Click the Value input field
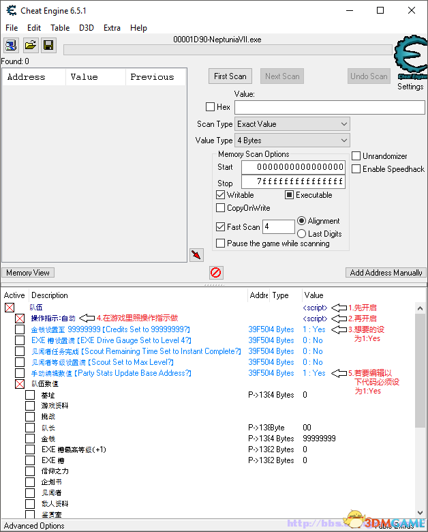 330,107
